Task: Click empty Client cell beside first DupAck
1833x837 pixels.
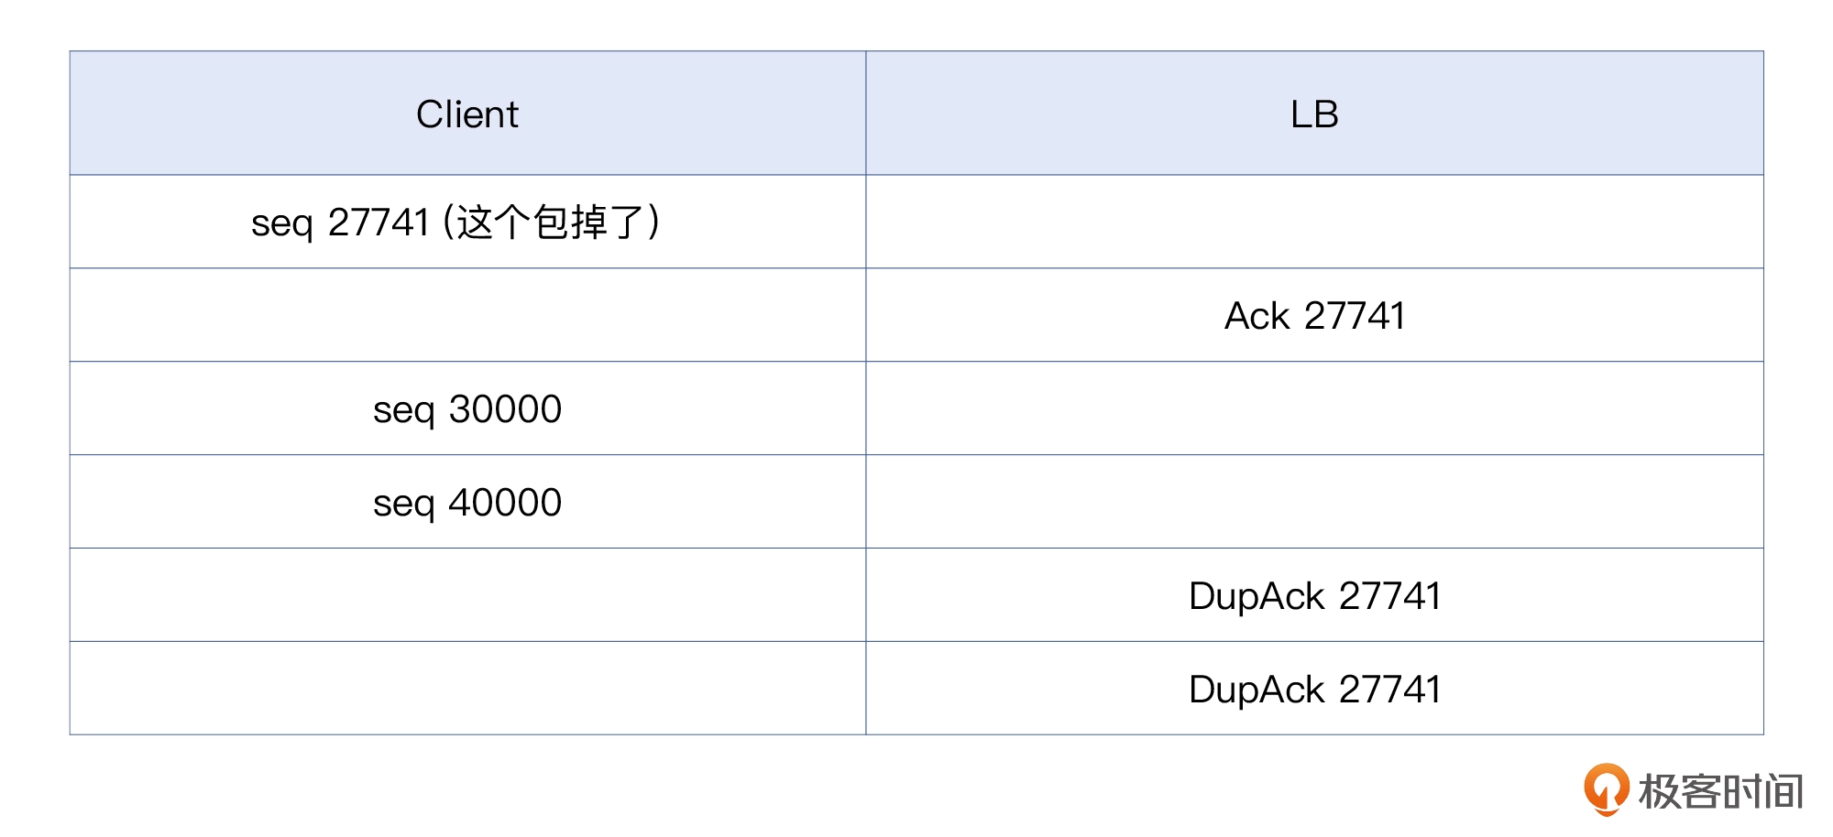Action: 467,595
